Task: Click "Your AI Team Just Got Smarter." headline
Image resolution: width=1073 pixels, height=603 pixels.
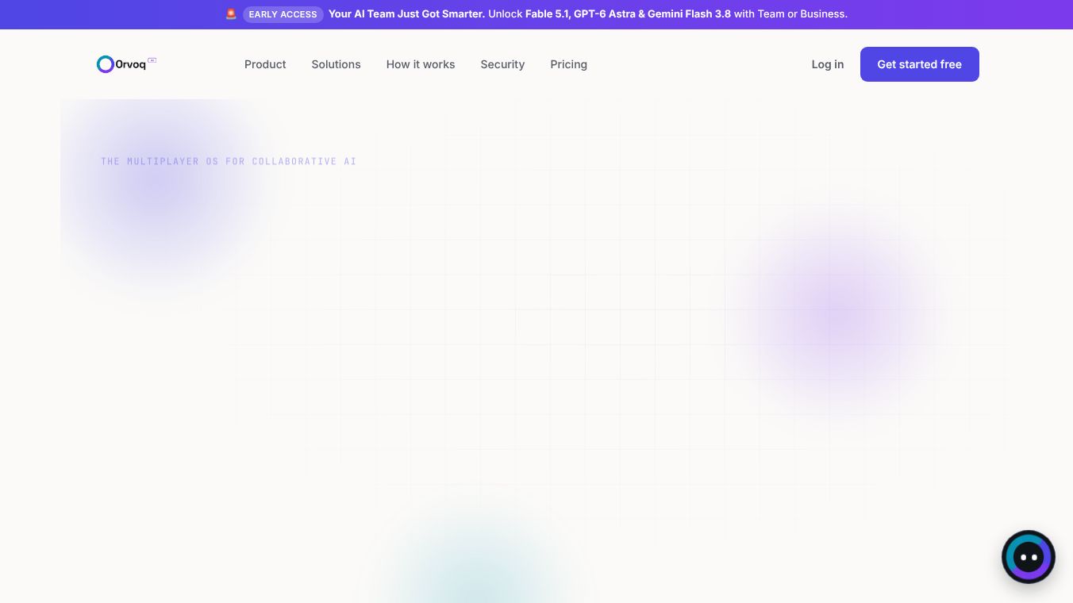Action: pyautogui.click(x=406, y=14)
